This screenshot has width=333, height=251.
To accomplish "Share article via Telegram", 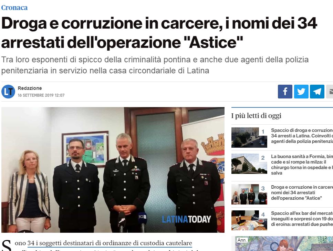I will tap(317, 92).
